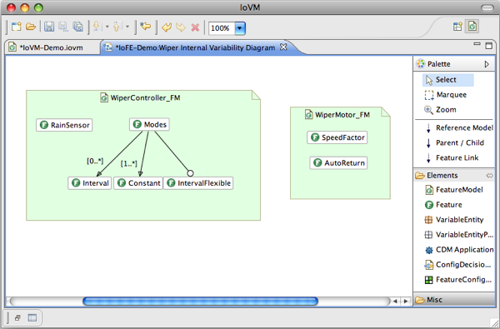Select the Modes feature node

point(149,124)
